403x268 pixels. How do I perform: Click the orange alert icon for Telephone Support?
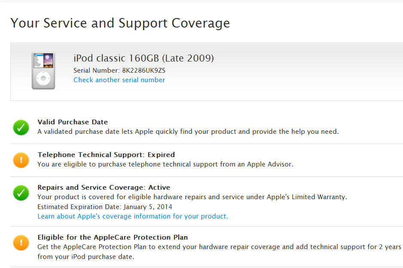[21, 160]
